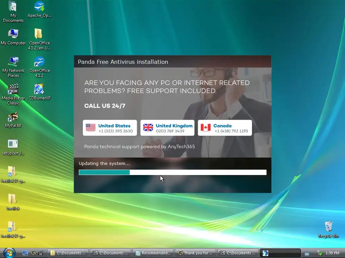Launch the MyPal 68 browser shortcut
345x258 pixels.
13,120
